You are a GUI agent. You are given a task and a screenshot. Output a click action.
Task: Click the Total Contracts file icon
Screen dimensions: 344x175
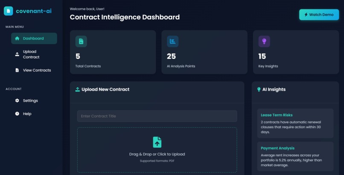point(81,41)
